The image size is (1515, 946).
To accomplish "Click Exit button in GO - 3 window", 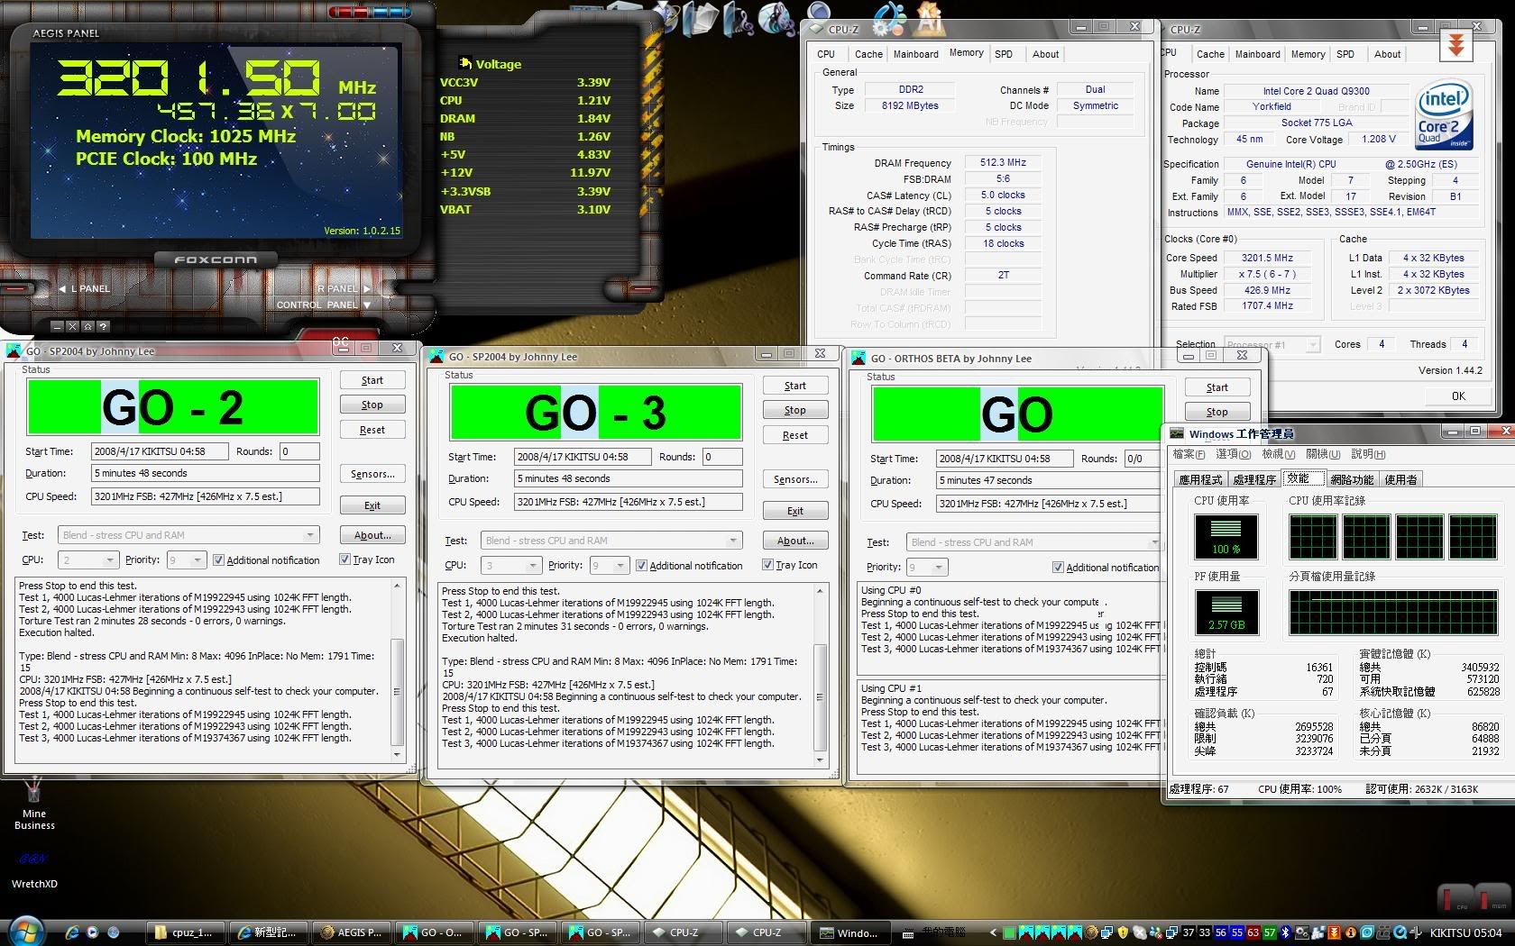I will click(x=794, y=511).
